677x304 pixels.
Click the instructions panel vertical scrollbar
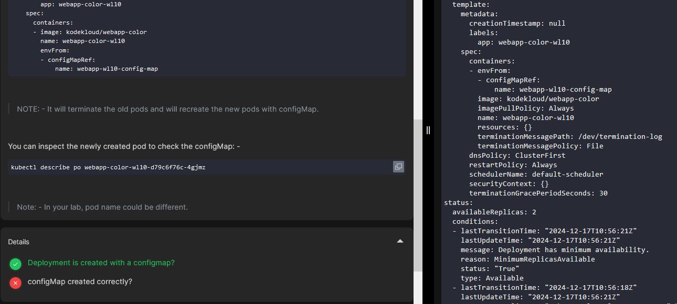point(418,194)
